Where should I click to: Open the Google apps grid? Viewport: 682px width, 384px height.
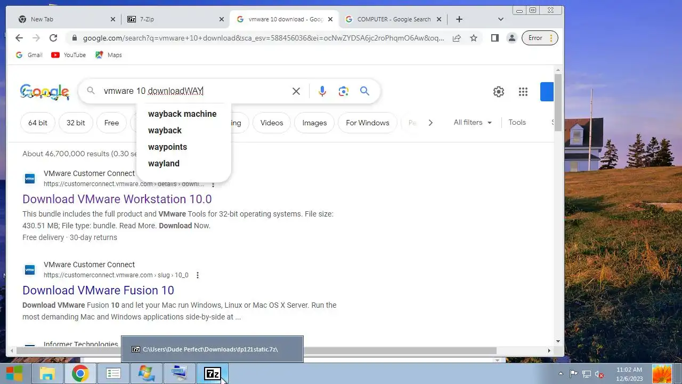tap(523, 92)
